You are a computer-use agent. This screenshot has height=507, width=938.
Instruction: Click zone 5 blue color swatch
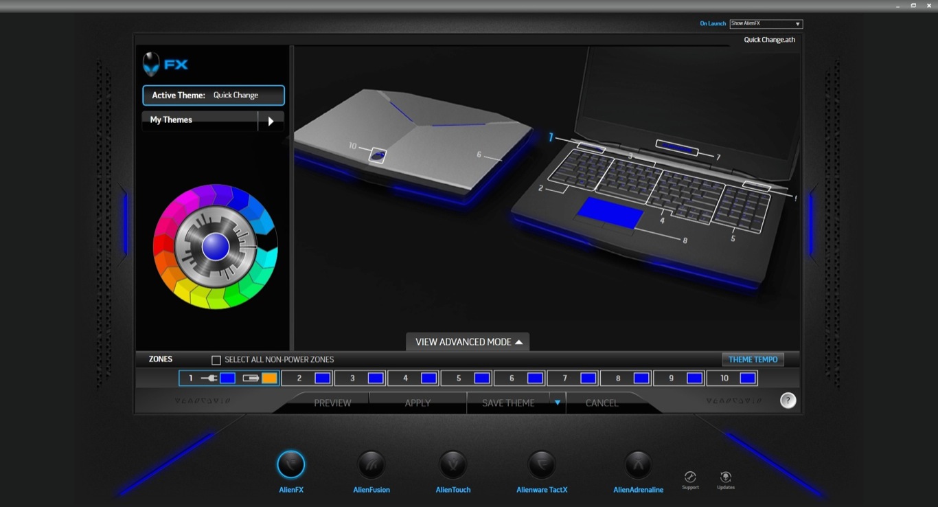point(482,379)
